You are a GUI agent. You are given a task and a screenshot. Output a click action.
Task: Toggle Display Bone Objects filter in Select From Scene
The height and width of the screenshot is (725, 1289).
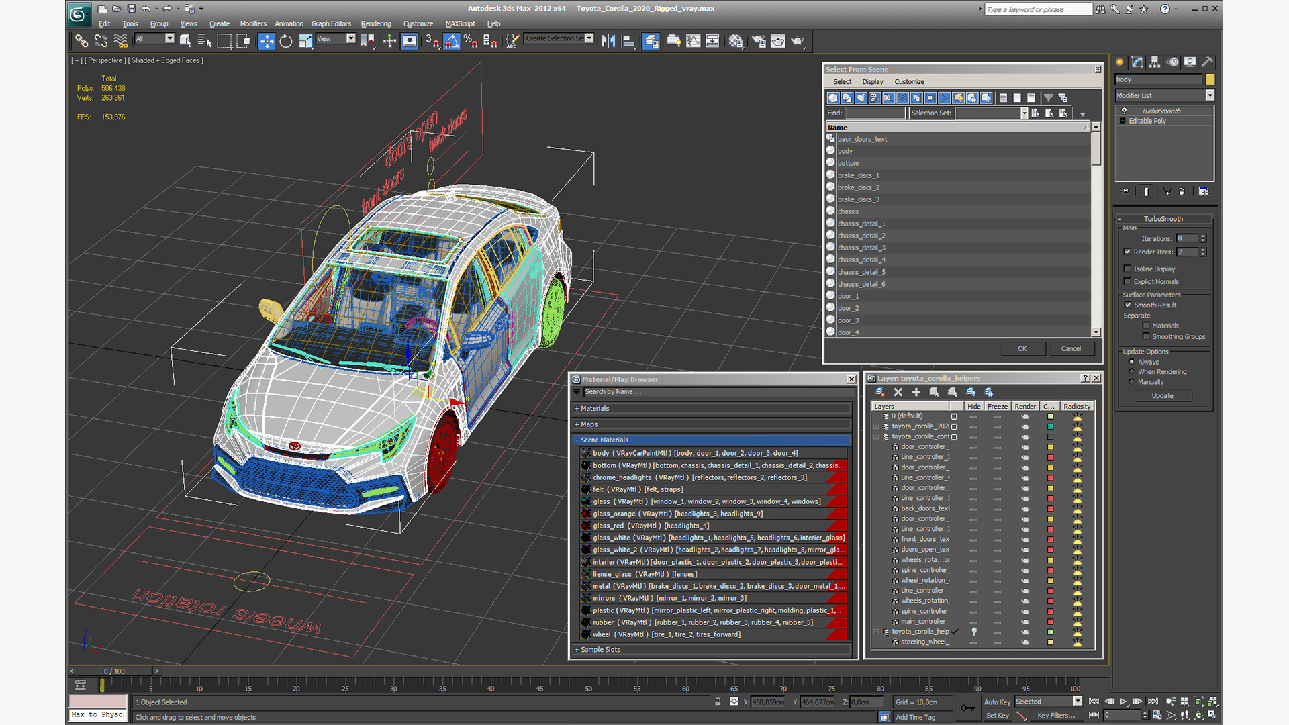tap(945, 98)
